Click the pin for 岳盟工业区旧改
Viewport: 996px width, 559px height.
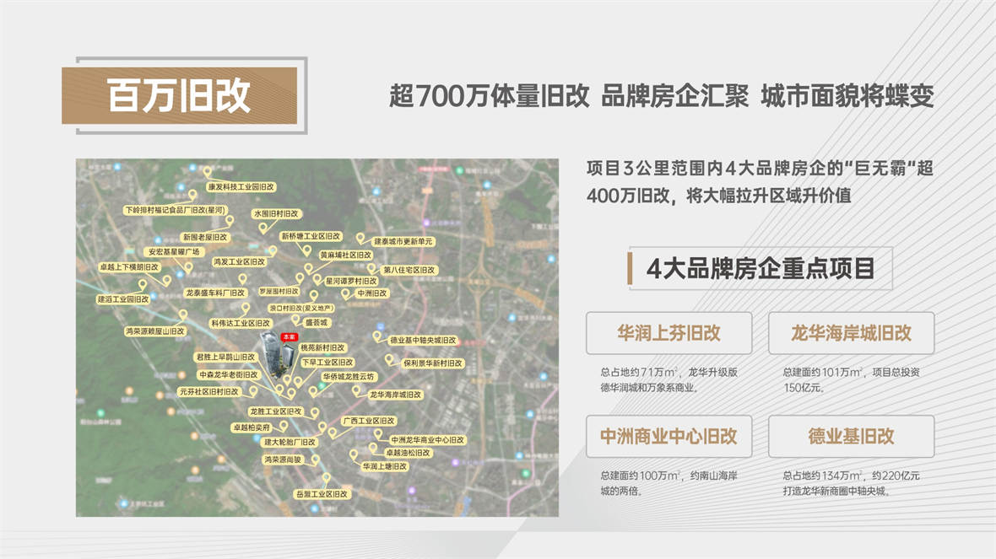click(x=327, y=478)
